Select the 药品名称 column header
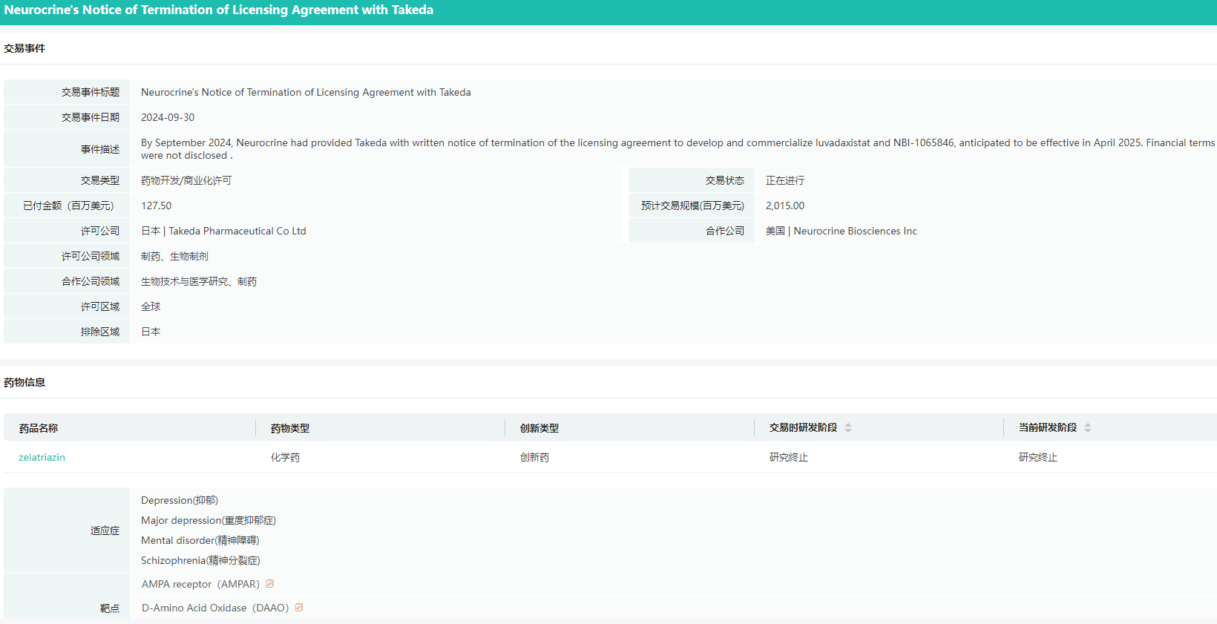The width and height of the screenshot is (1217, 624). pyautogui.click(x=39, y=429)
